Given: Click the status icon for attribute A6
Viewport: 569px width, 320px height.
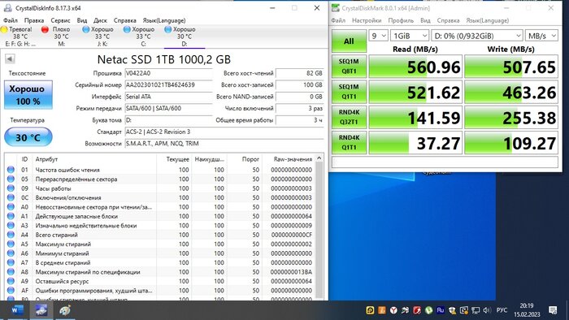Looking at the screenshot, I should (x=11, y=253).
